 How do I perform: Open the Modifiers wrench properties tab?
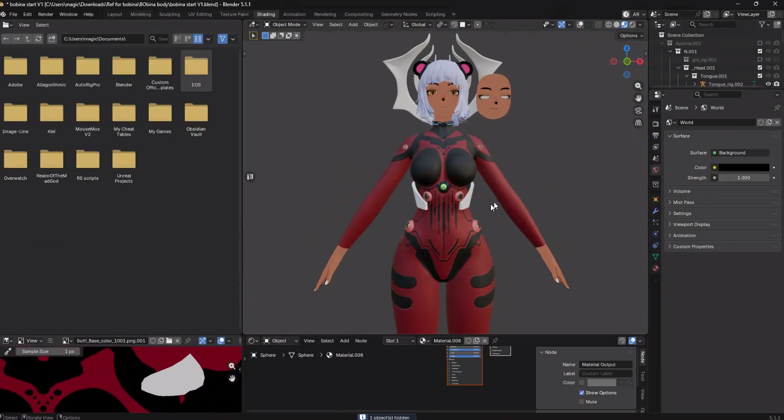(656, 211)
